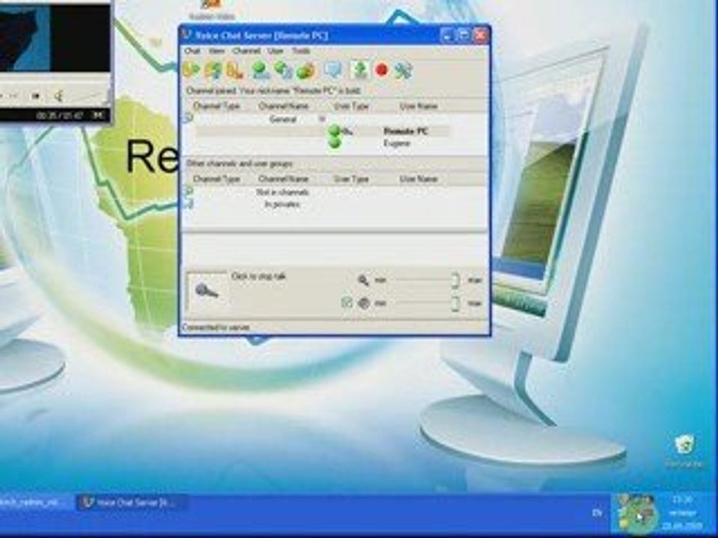Click 'Other channels and user groups' header
Viewport: 718px width, 538px height.
click(x=239, y=164)
